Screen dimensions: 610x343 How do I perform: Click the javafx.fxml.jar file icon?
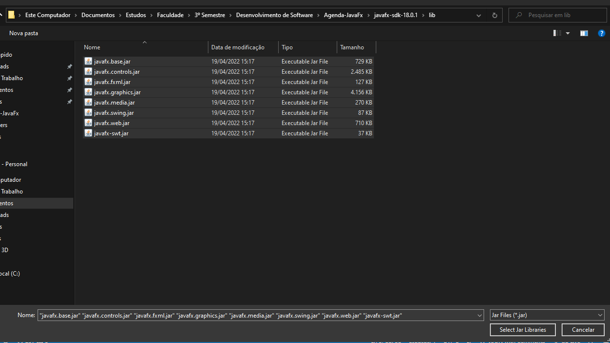[x=88, y=82]
